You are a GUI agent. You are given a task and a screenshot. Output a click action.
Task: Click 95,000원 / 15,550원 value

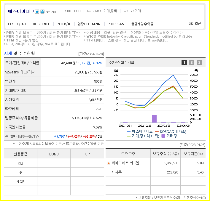pos(88,72)
